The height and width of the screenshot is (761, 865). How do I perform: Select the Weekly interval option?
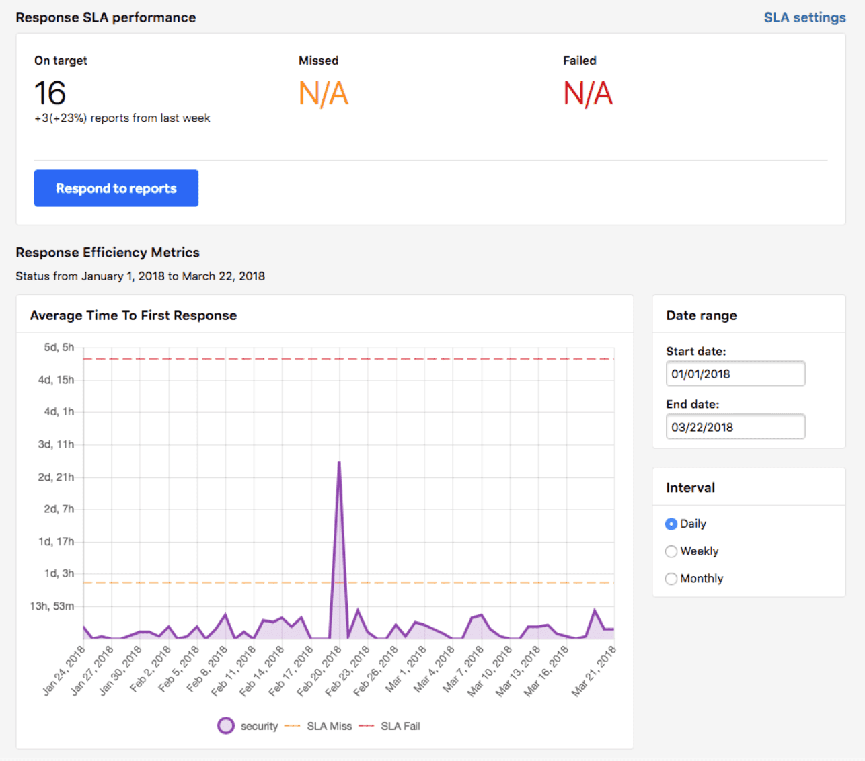click(671, 552)
